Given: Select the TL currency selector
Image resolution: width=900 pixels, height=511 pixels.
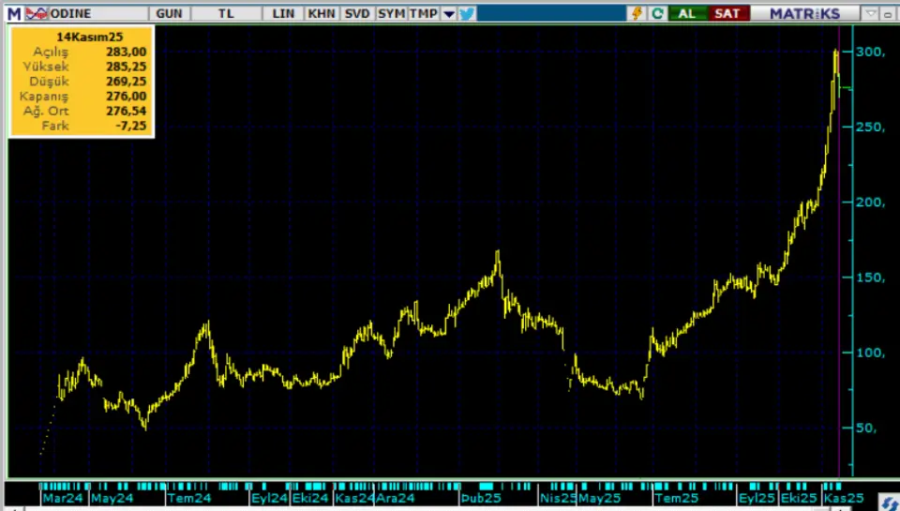Looking at the screenshot, I should coord(227,13).
